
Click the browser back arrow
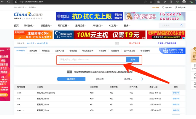(4, 1)
